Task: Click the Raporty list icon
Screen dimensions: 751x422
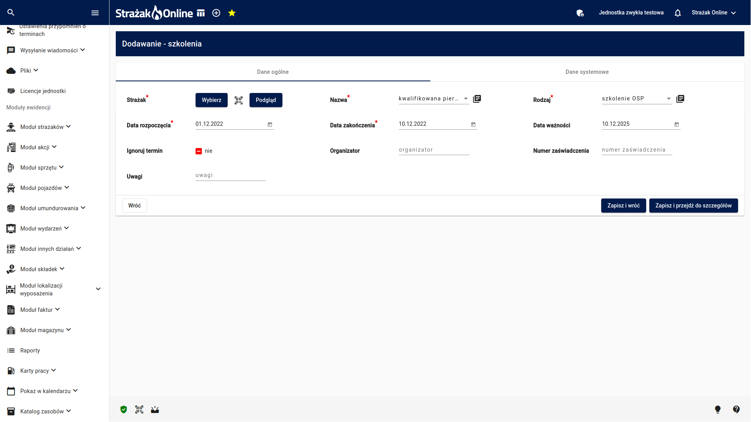Action: point(11,350)
